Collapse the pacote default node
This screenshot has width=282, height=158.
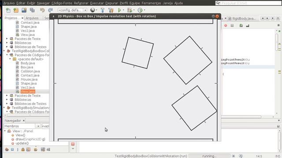10,59
